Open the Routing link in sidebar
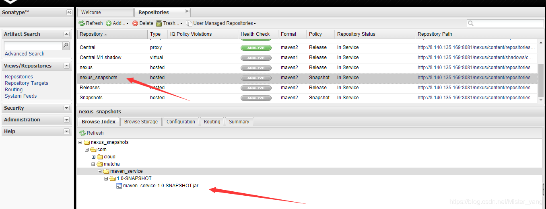Screen dimensions: 546x209 pyautogui.click(x=14, y=90)
